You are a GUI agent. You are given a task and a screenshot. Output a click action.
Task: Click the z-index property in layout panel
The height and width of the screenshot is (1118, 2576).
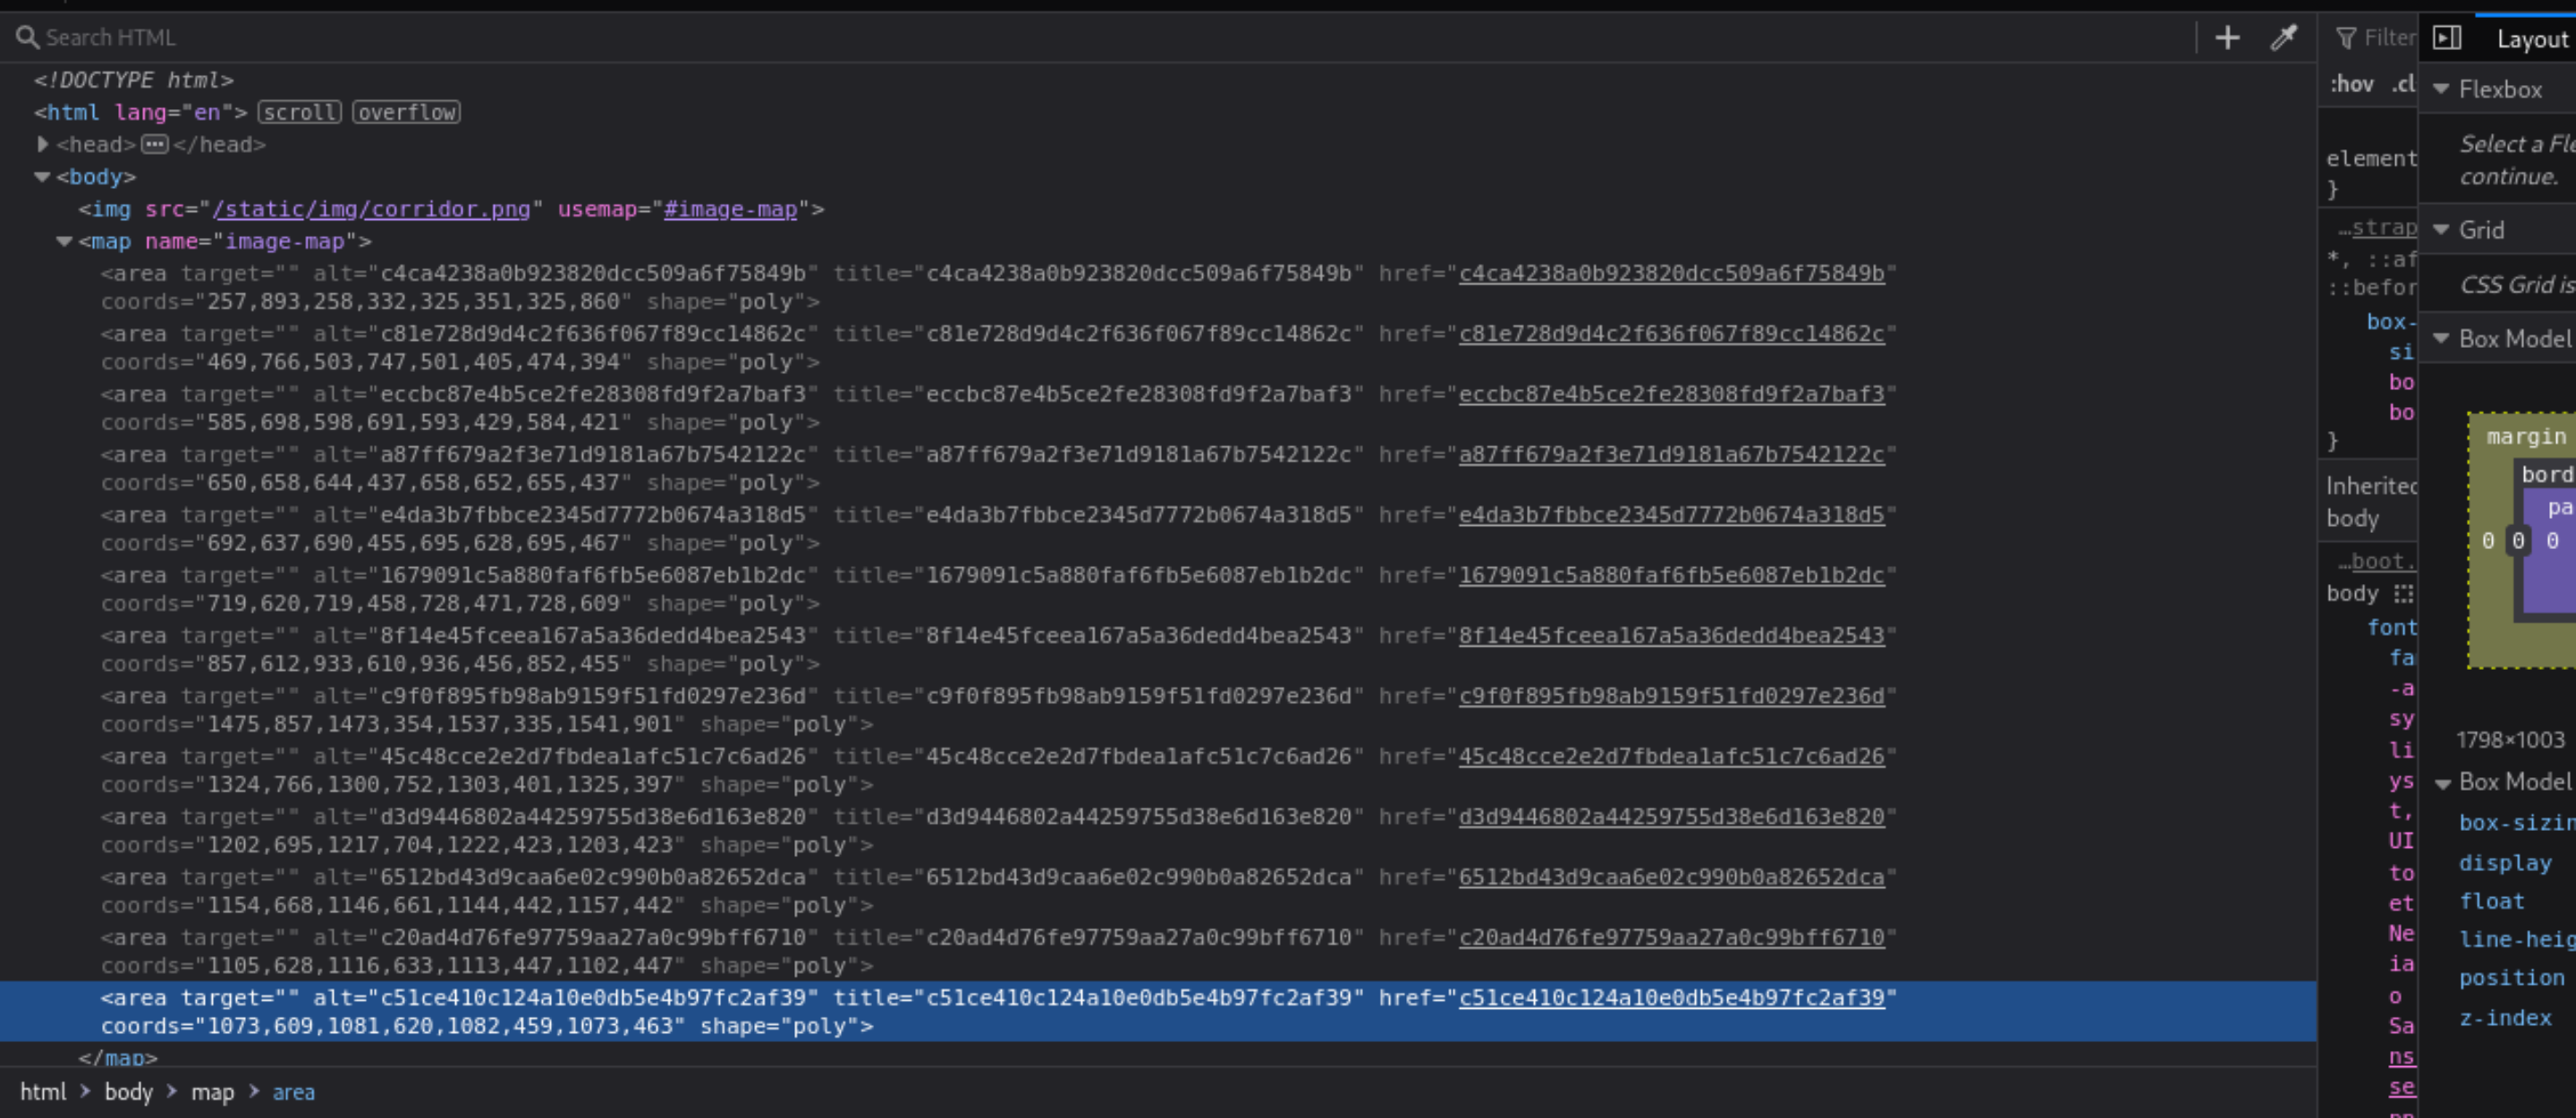pyautogui.click(x=2505, y=1017)
